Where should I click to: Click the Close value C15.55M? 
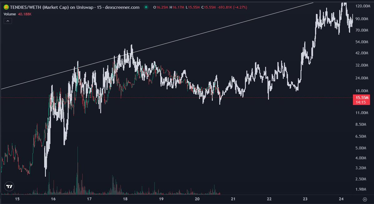(209, 7)
